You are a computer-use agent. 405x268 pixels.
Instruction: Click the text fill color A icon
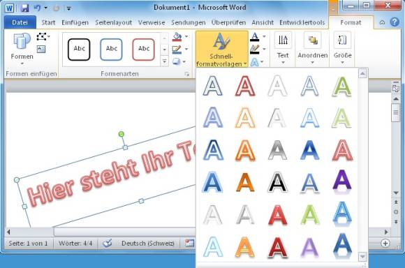(x=255, y=37)
